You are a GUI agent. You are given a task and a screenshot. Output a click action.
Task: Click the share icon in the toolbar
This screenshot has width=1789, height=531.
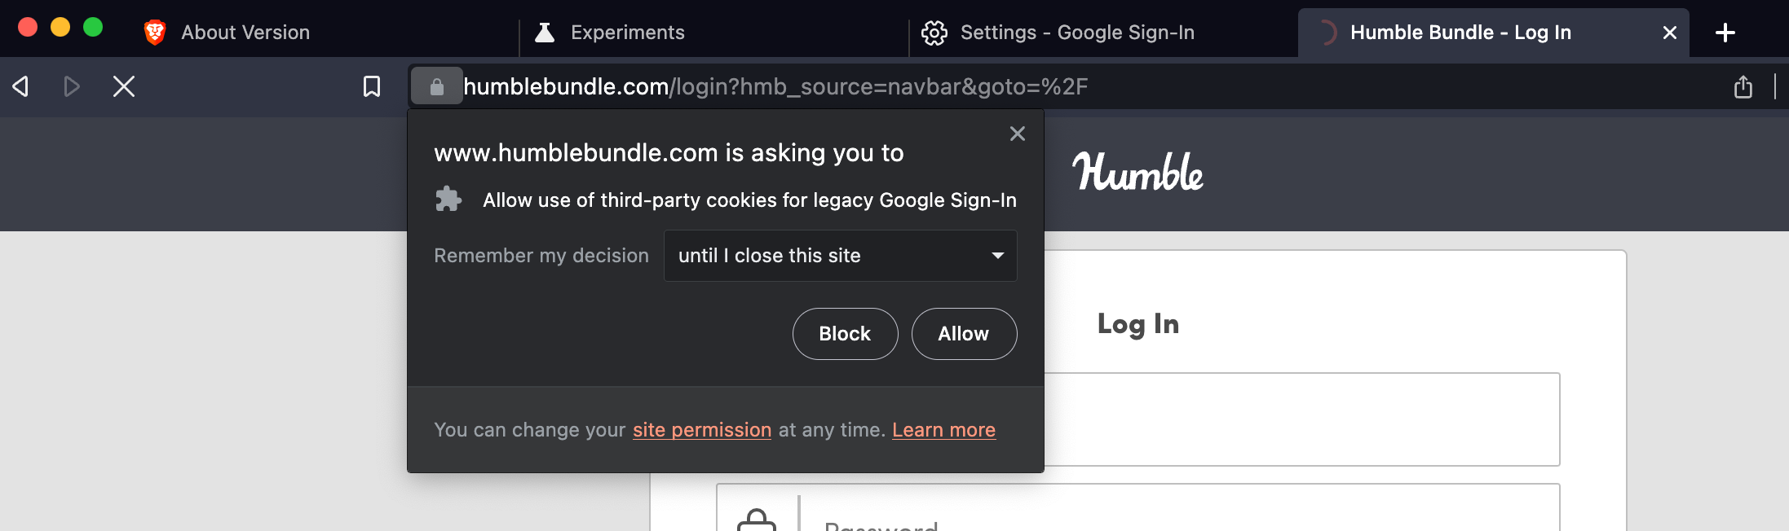[x=1743, y=86]
